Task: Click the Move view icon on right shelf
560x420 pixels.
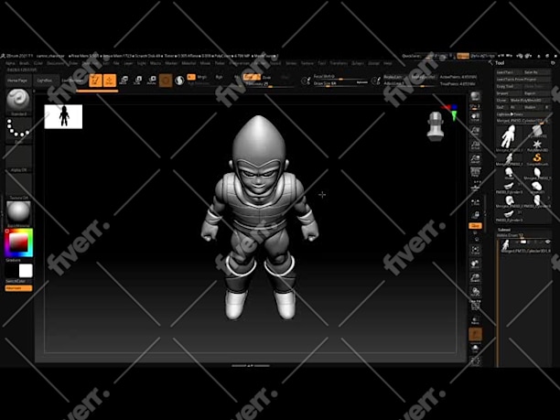Action: (x=475, y=264)
